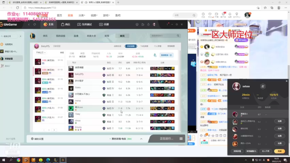Open 辅助设置 gear settings
290x163 pixels.
(x=37, y=139)
